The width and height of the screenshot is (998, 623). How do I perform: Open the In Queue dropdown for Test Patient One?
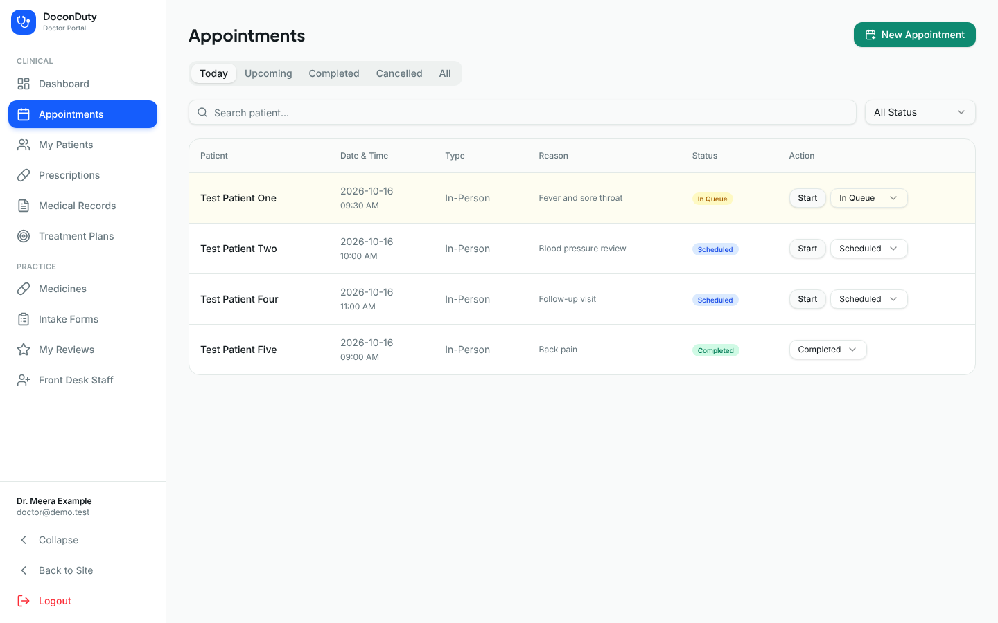coord(868,198)
